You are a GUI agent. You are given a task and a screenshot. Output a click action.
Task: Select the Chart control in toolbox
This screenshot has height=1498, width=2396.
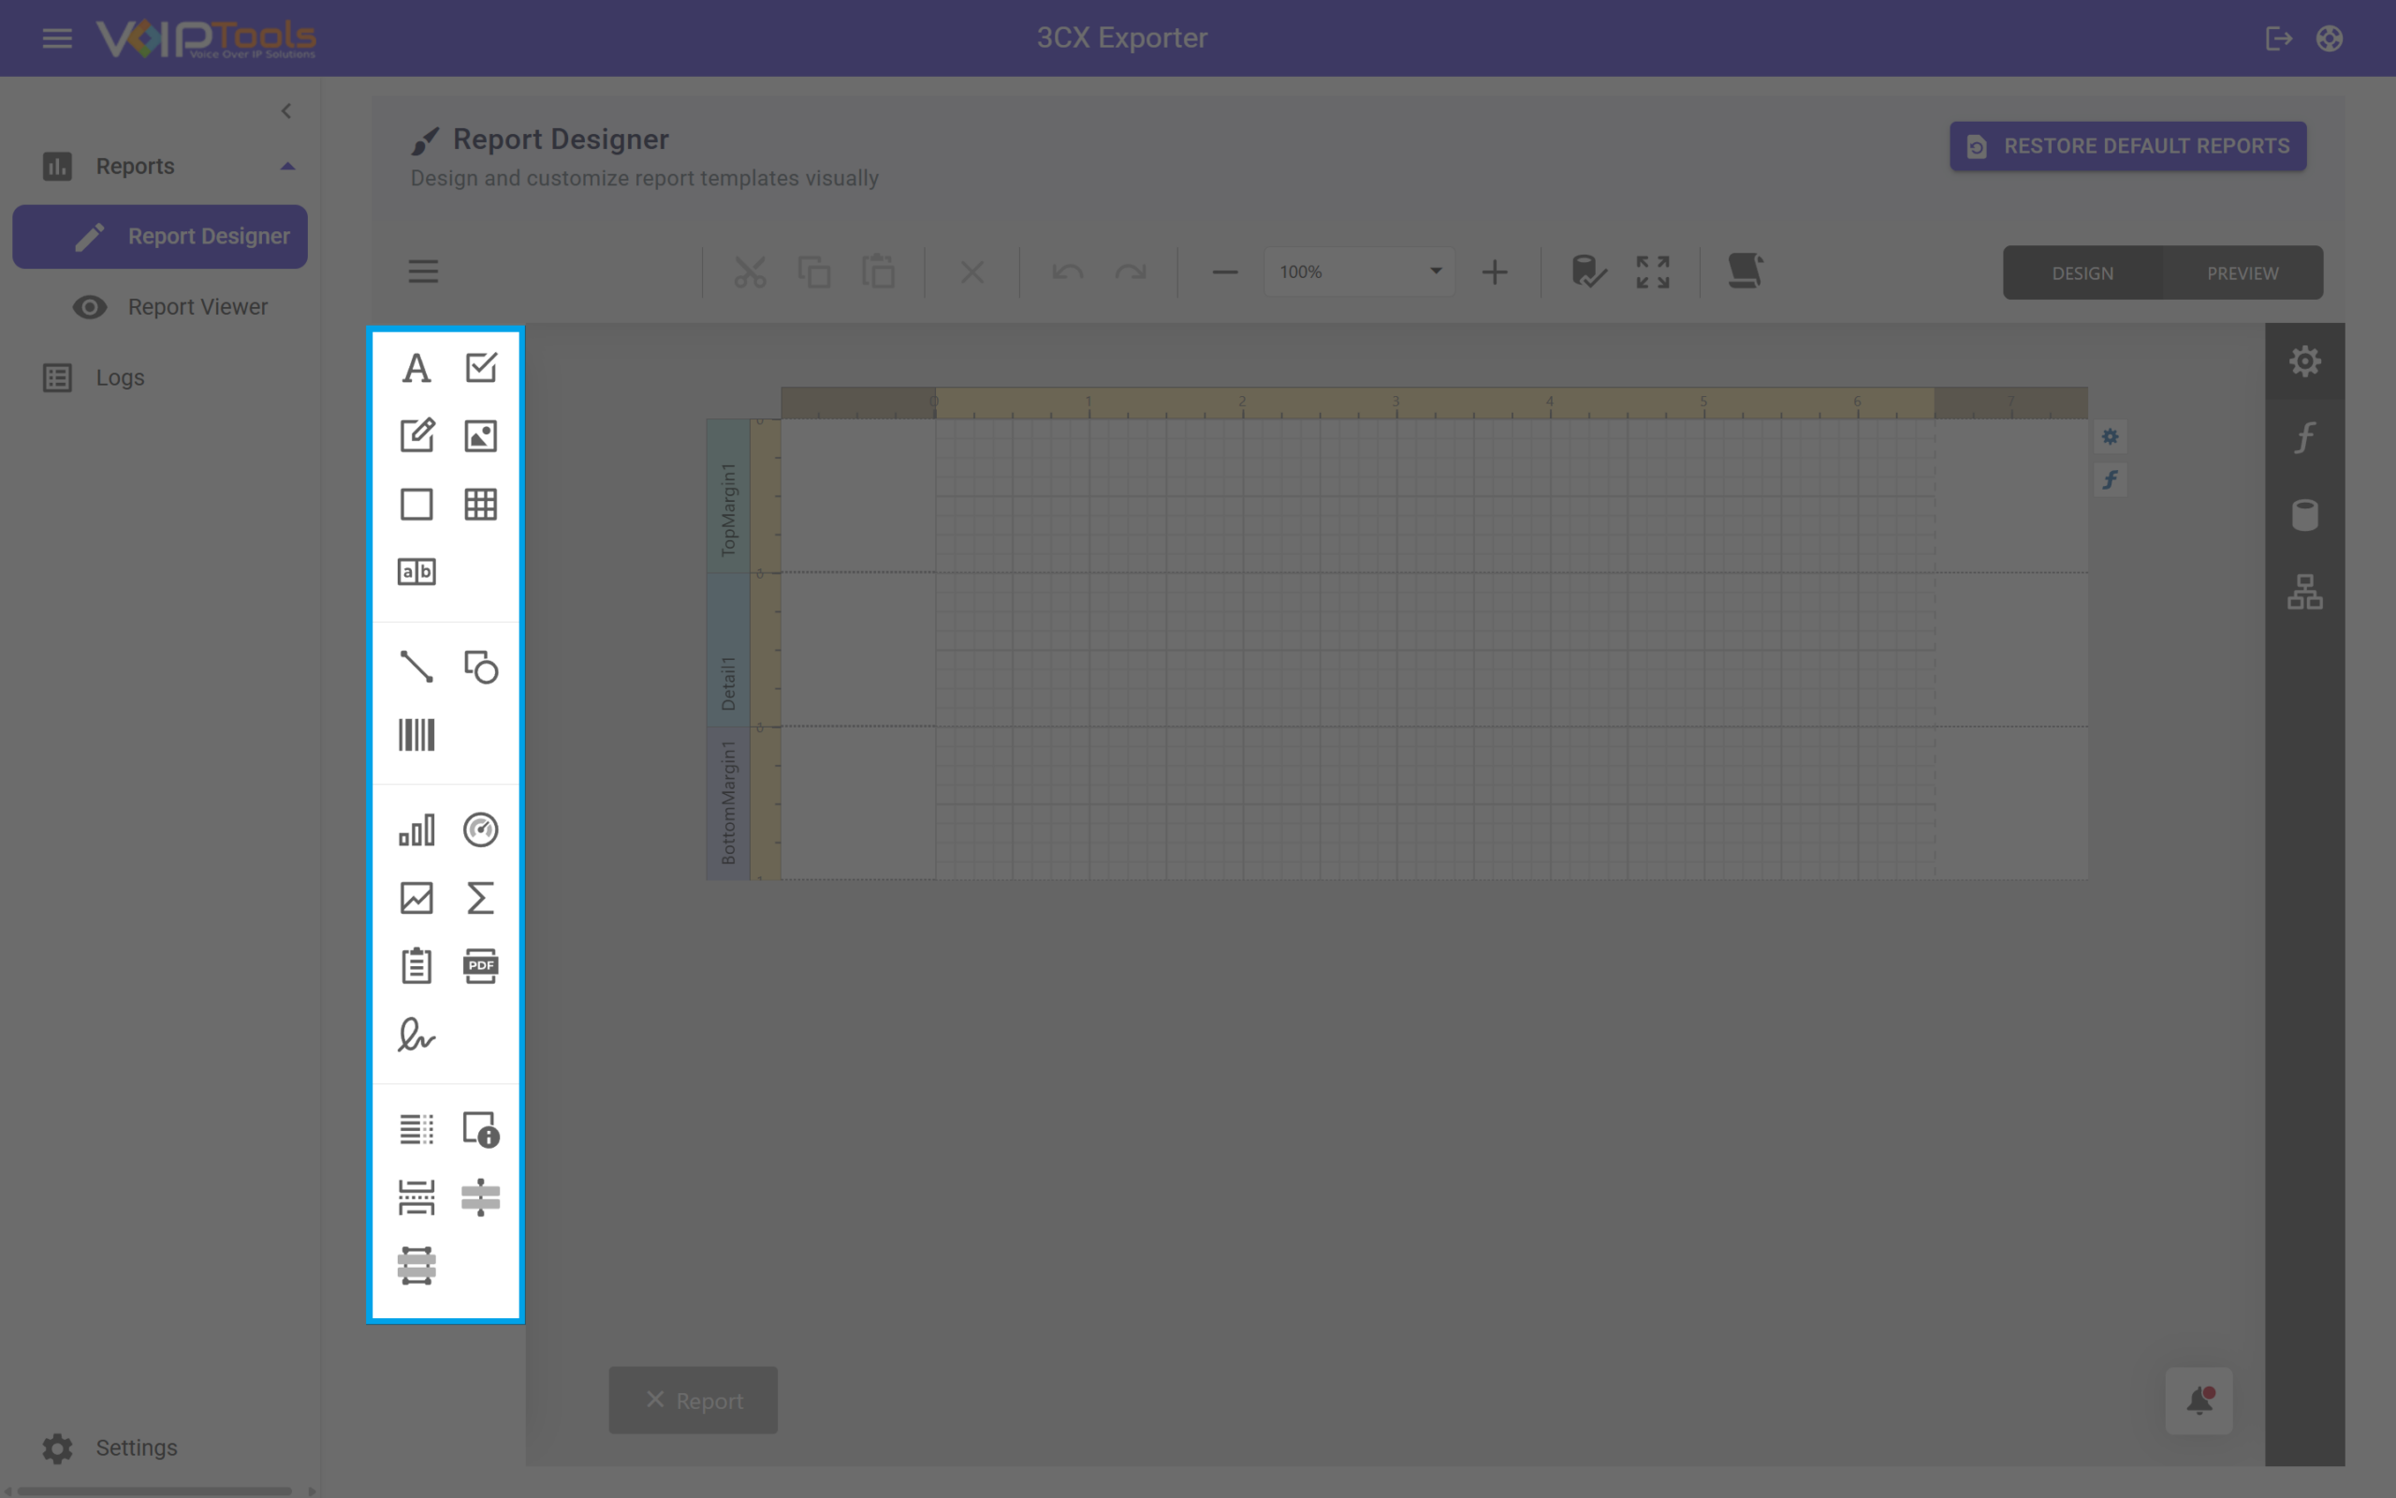coord(416,830)
